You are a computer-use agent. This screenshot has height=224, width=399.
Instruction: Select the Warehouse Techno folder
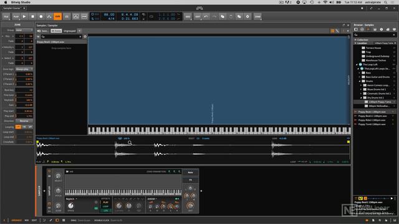click(375, 60)
